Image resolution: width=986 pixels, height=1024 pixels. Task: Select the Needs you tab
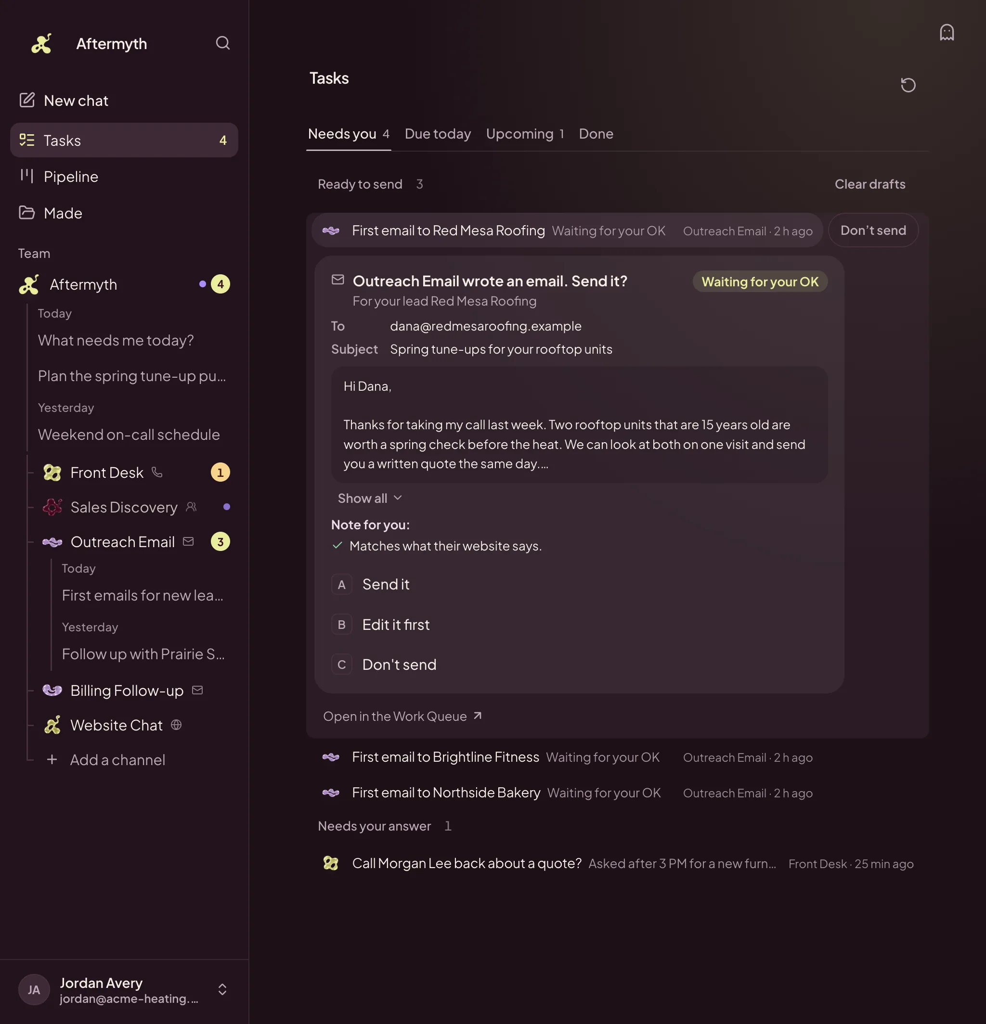point(349,134)
